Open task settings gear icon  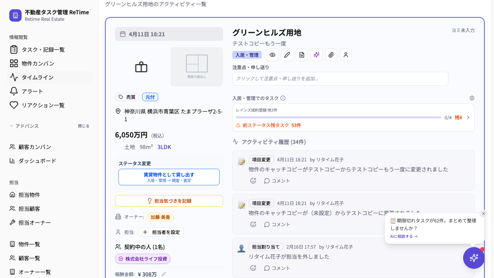point(472,98)
